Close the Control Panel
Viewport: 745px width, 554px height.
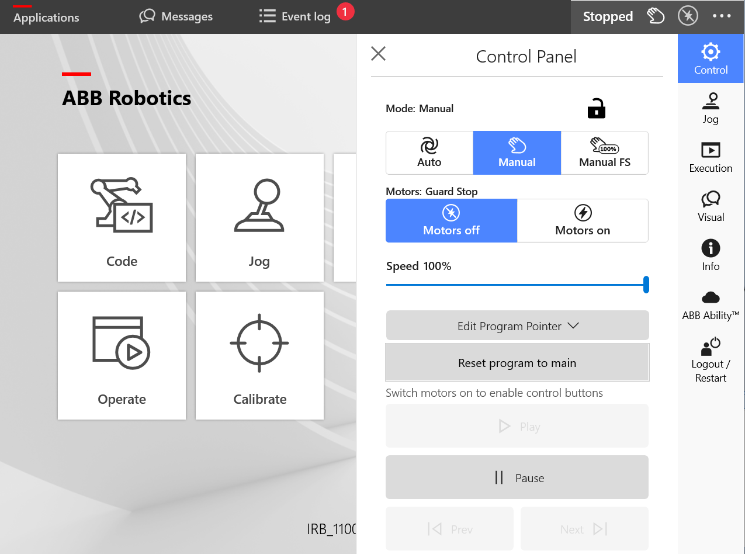coord(379,54)
